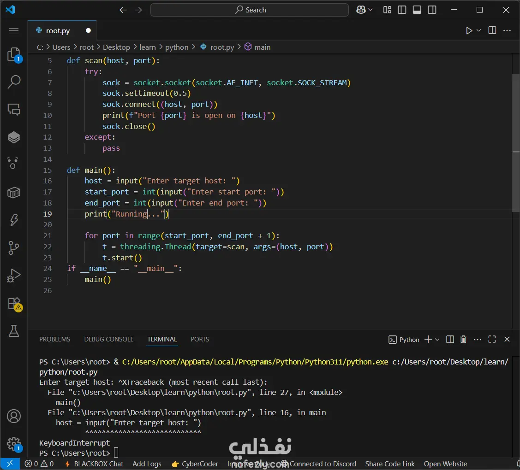Open the Manage settings gear
Screen dimensions: 520x470
(14, 444)
